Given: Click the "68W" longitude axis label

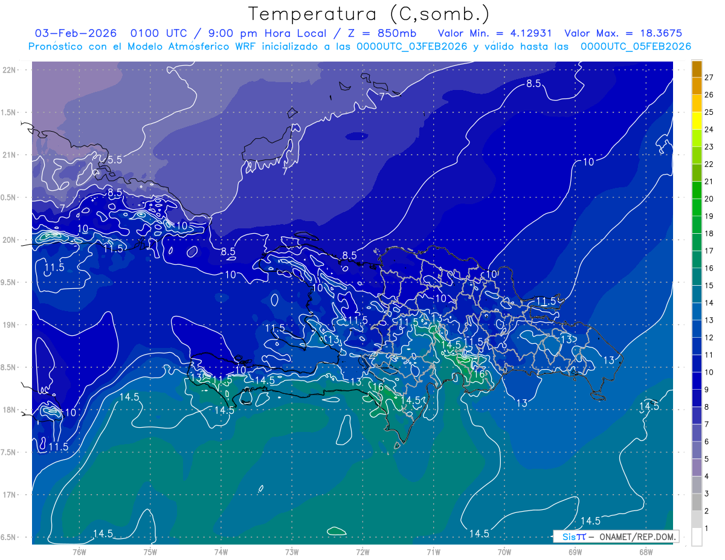Looking at the screenshot, I should 646,552.
